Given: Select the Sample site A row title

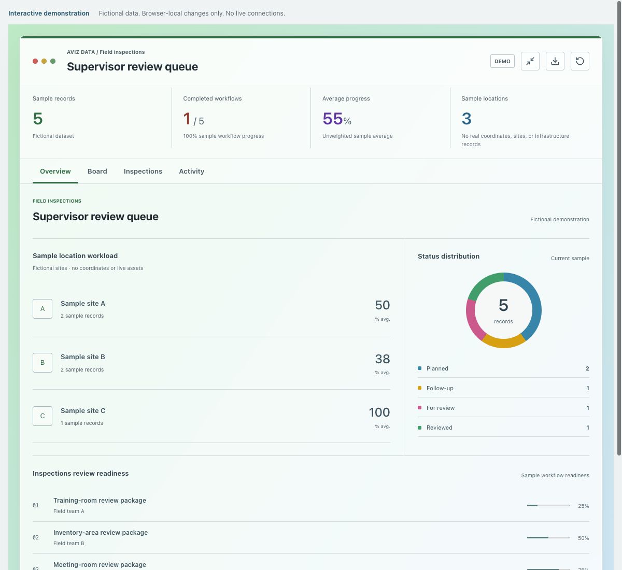Looking at the screenshot, I should [x=83, y=304].
